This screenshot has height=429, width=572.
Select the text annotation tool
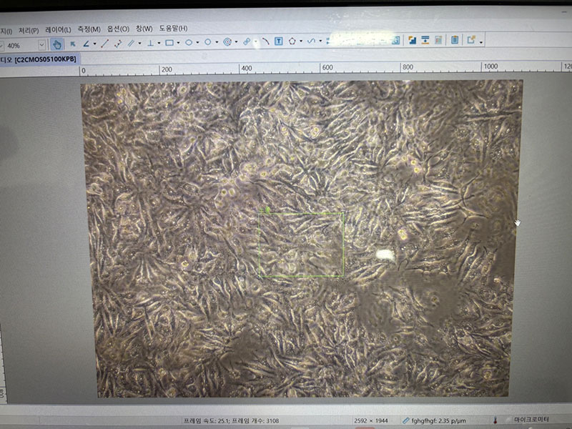(x=279, y=41)
